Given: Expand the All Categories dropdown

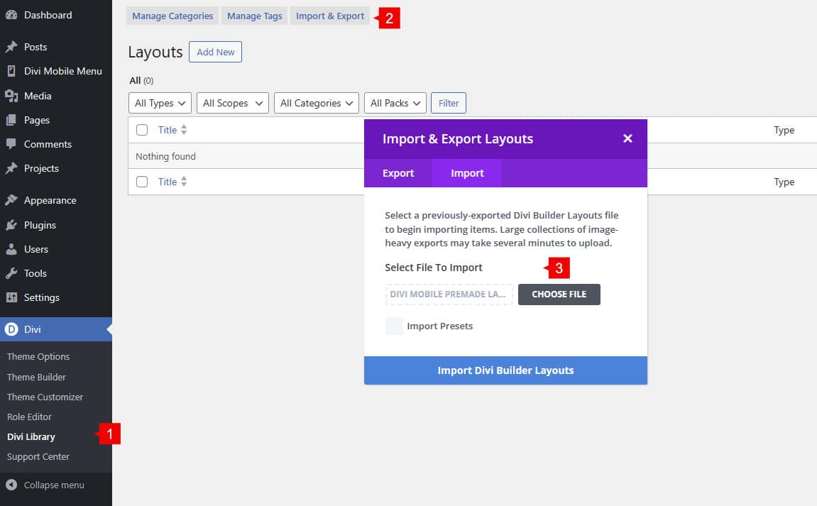Looking at the screenshot, I should point(317,103).
